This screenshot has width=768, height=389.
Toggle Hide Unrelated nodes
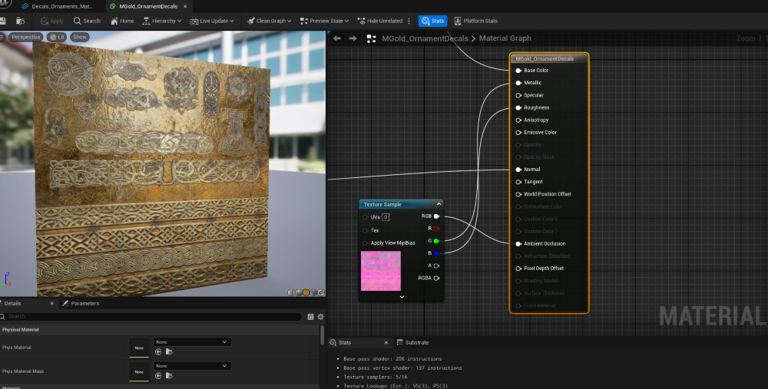[381, 21]
